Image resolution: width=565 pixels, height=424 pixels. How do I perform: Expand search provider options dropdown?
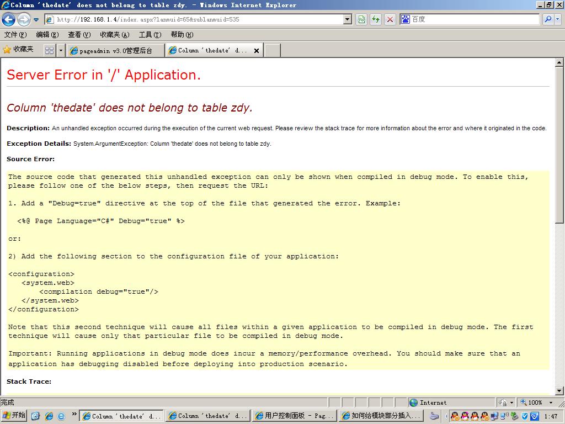pyautogui.click(x=558, y=19)
